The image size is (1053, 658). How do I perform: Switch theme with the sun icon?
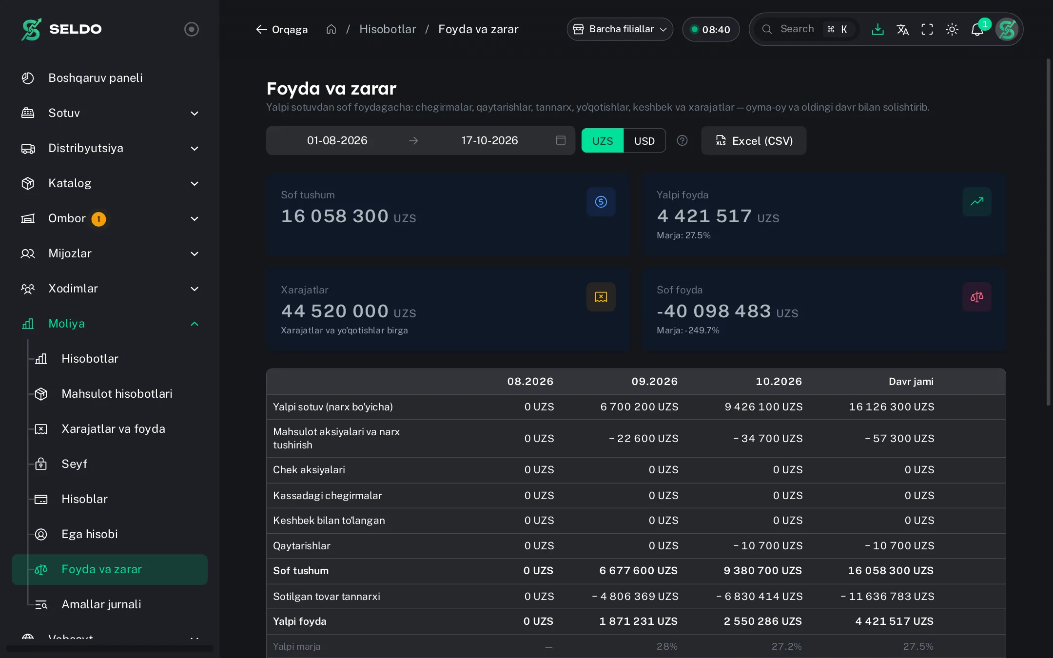pos(952,29)
